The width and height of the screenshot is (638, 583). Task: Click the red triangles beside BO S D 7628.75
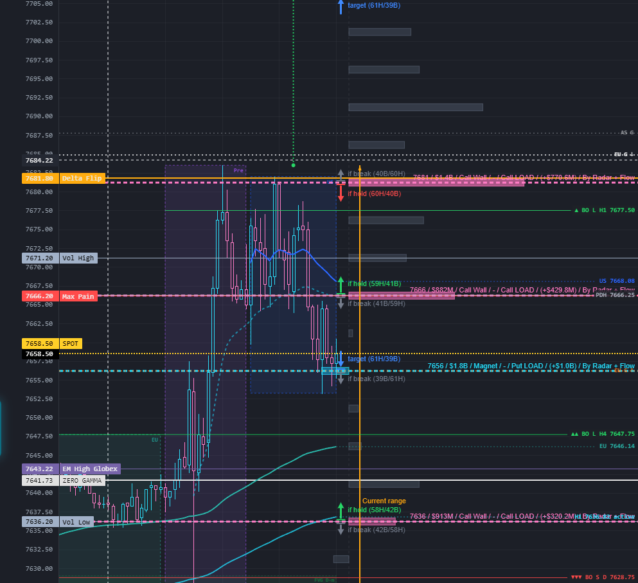[576, 577]
